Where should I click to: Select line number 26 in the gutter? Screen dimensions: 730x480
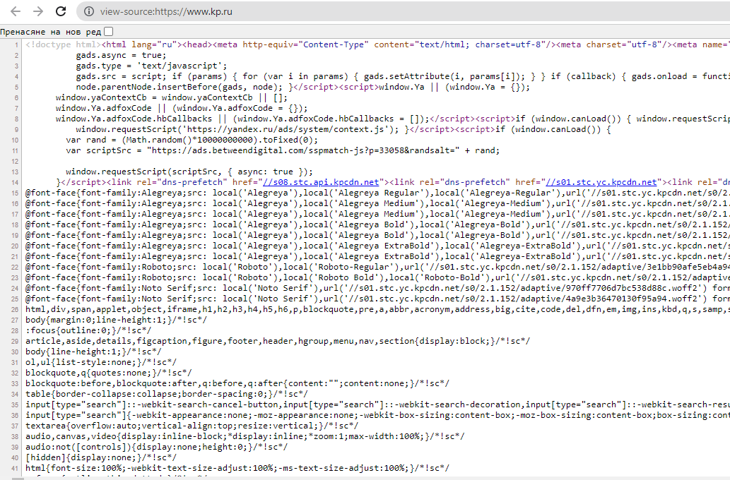click(x=15, y=310)
